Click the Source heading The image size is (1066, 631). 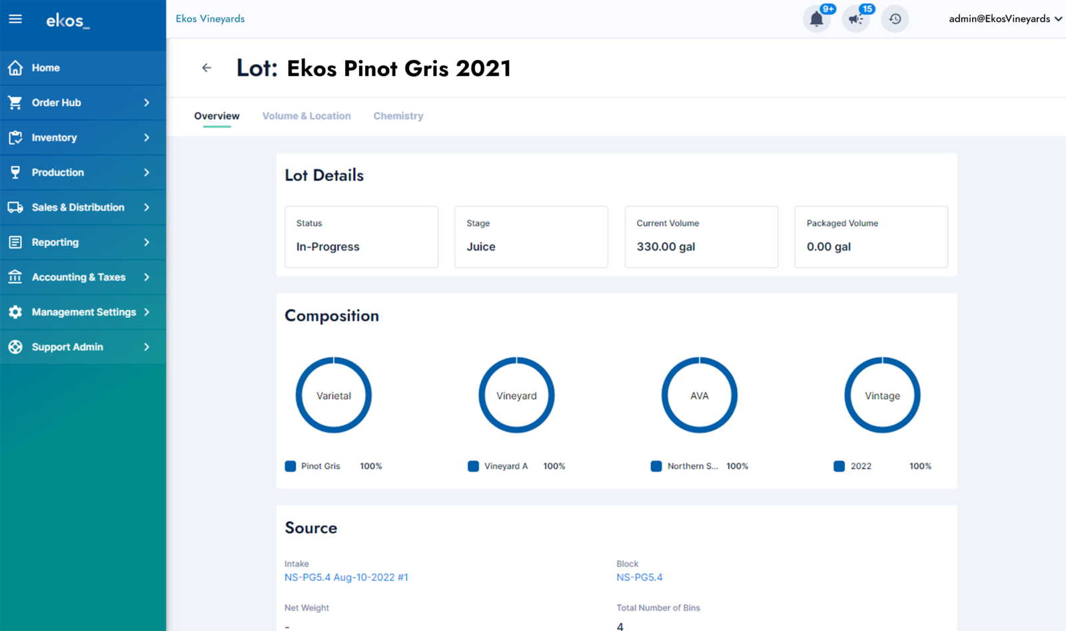pos(311,528)
